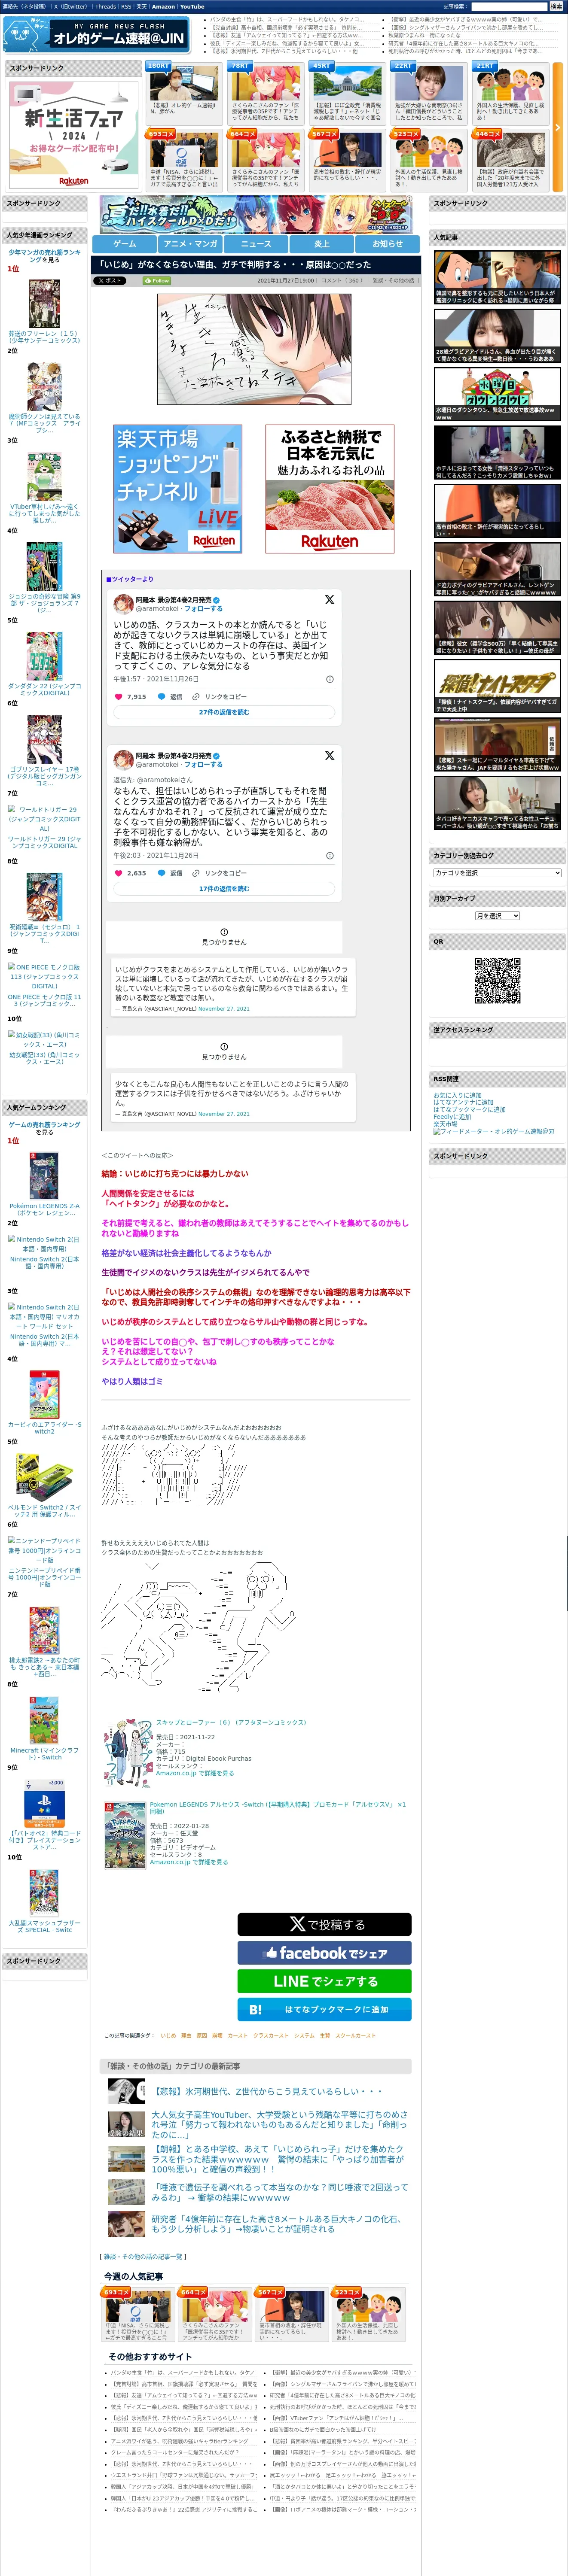This screenshot has height=2576, width=568.
Task: Click はてなブックマークに追加 RSS link
Action: click(469, 1109)
